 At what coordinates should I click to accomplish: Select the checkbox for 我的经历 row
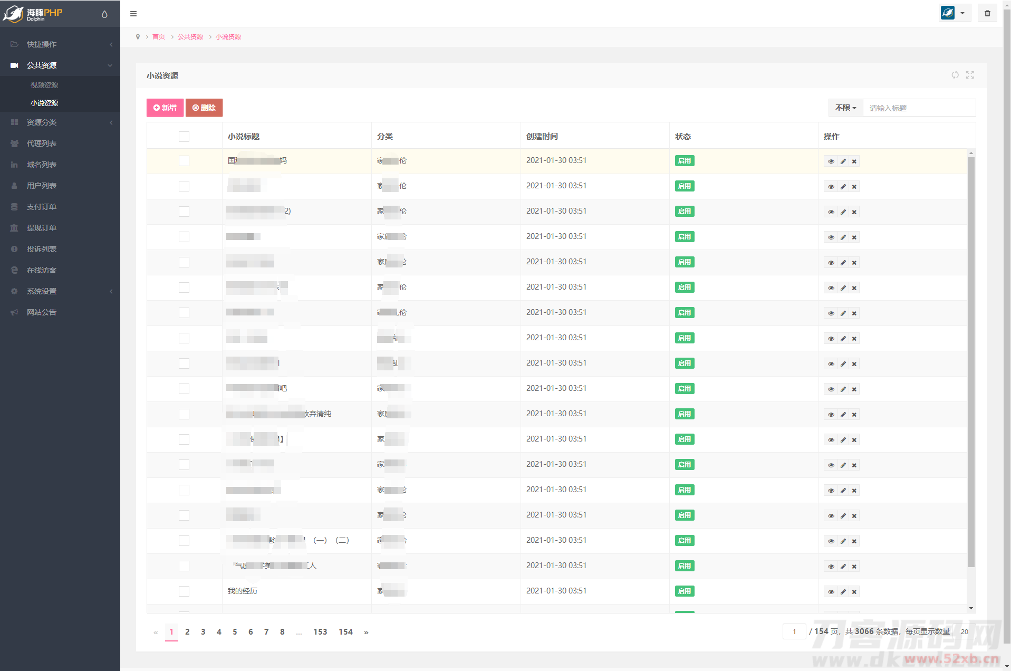pos(184,591)
